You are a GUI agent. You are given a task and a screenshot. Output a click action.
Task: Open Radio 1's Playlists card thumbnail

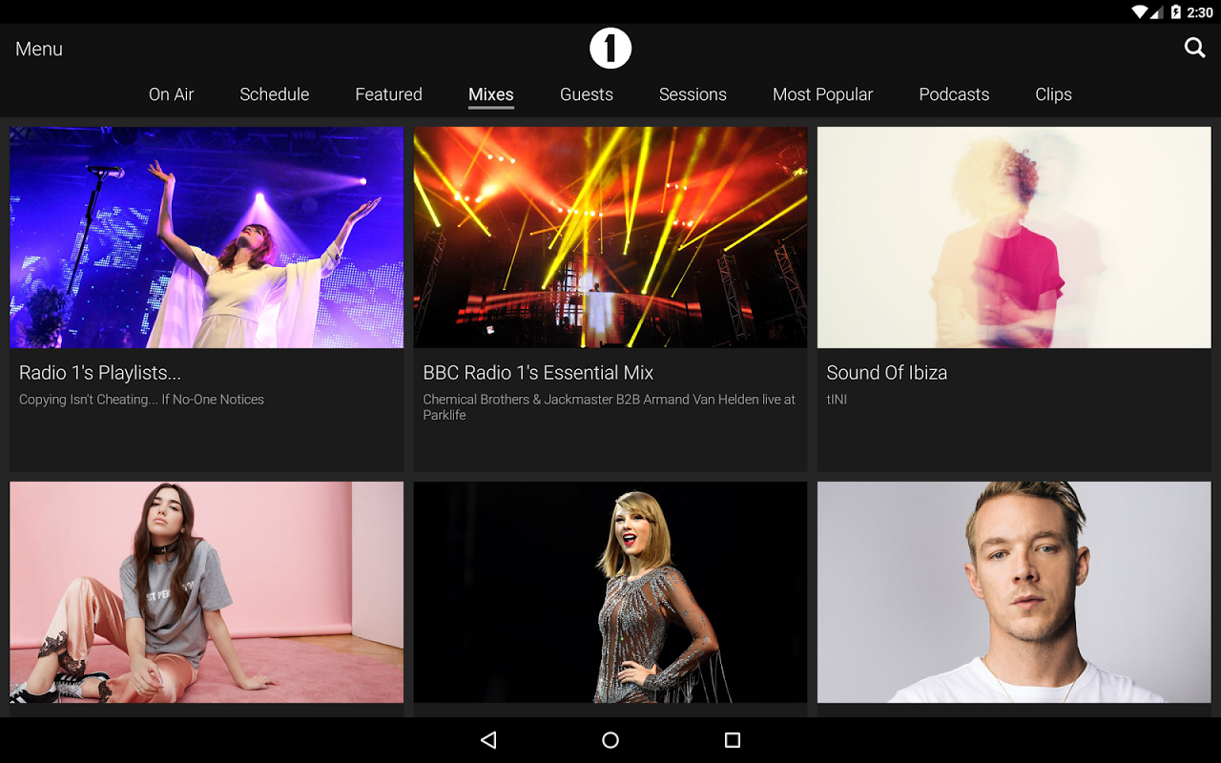(x=206, y=237)
